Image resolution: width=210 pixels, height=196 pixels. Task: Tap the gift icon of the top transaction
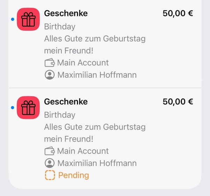click(x=28, y=19)
